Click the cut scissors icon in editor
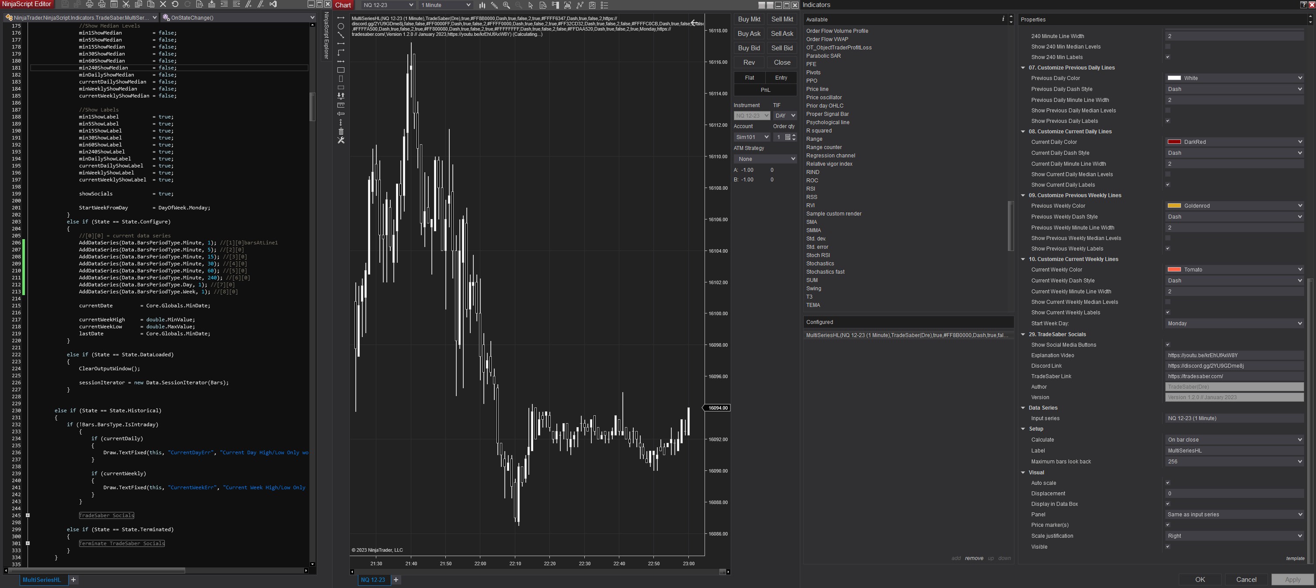This screenshot has width=1316, height=588. 126,4
